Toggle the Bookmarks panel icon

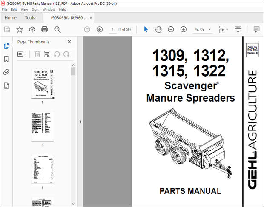click(x=6, y=59)
